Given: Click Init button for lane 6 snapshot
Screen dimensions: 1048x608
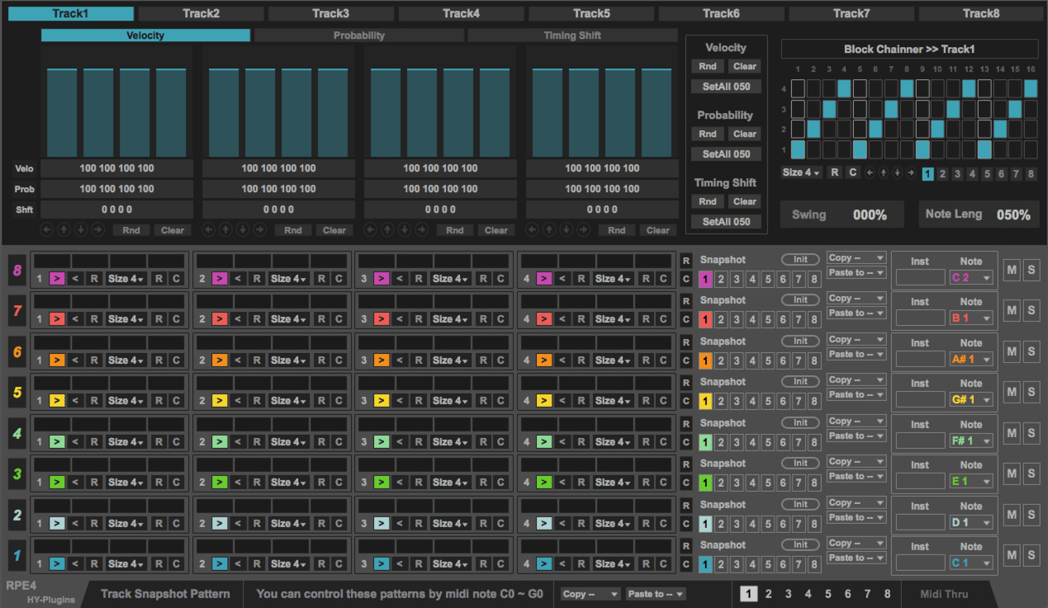Looking at the screenshot, I should (x=800, y=341).
